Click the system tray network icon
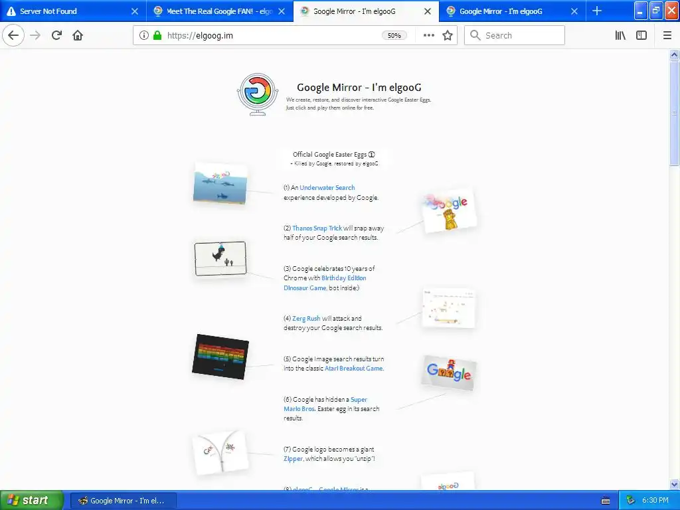 [630, 501]
